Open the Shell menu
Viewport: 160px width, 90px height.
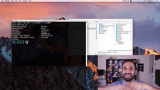12,1
